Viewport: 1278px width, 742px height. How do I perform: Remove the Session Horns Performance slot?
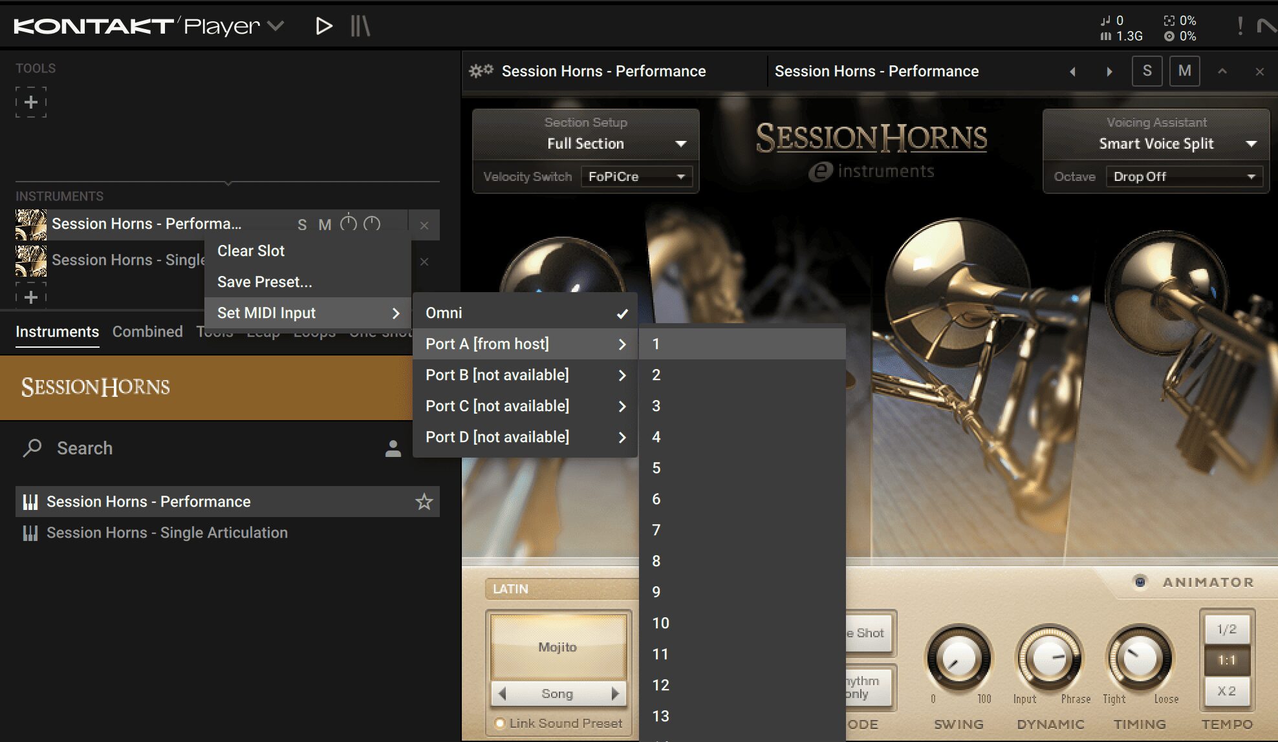coord(424,225)
